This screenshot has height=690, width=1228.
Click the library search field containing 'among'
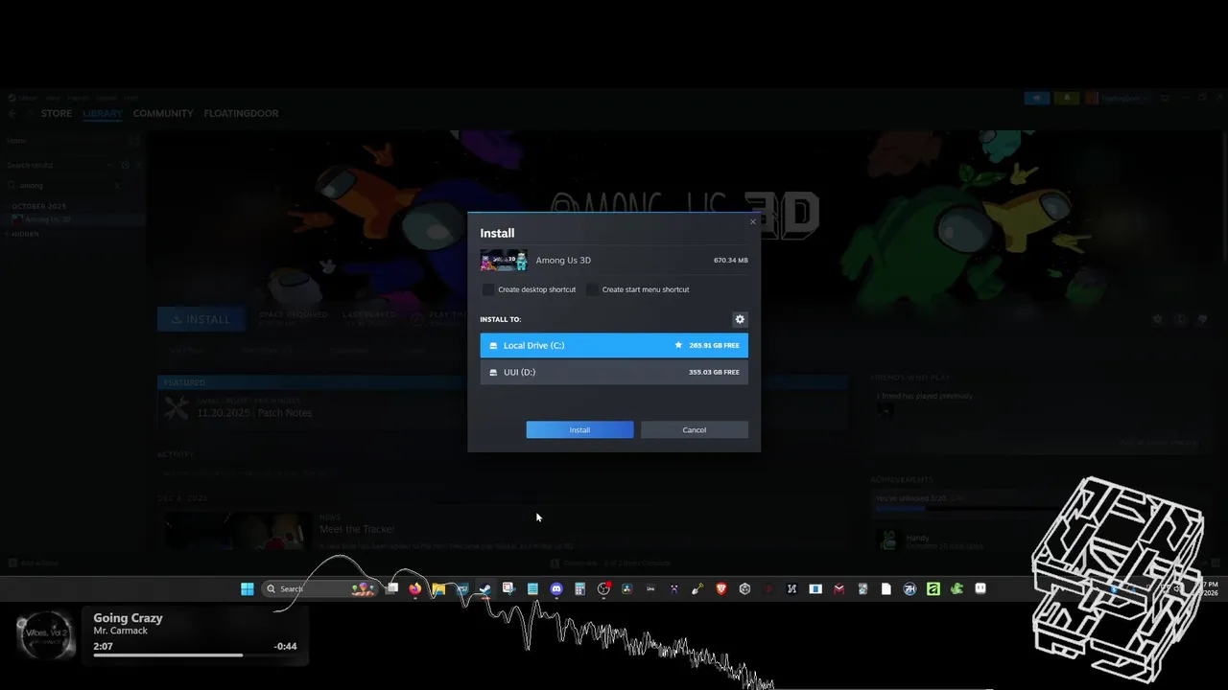pyautogui.click(x=63, y=185)
